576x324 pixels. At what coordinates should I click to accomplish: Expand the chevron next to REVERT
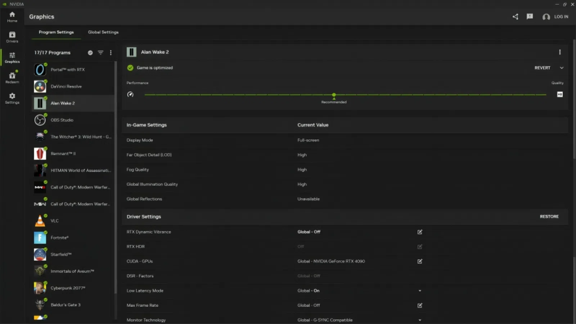click(562, 68)
